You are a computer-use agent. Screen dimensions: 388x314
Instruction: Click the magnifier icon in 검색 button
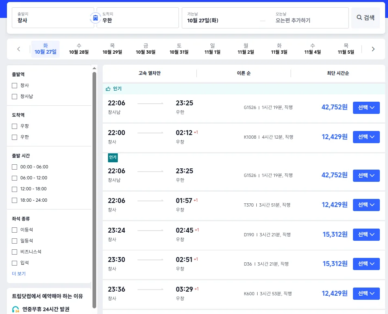coord(359,17)
